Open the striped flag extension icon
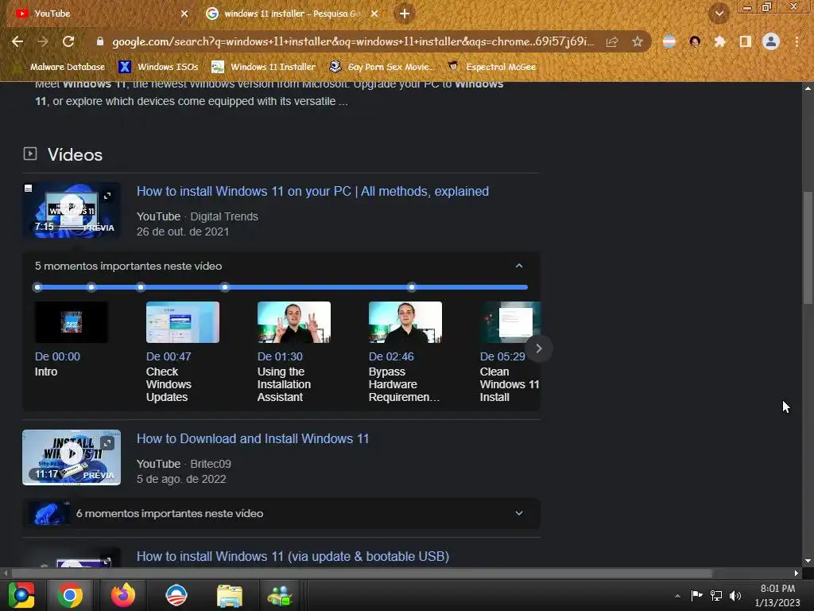This screenshot has width=814, height=611. pos(669,41)
